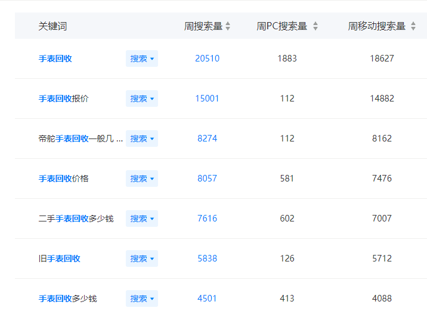427x317 pixels.
Task: Click the sort arrows beside 周PC搜索量
Action: click(x=315, y=26)
